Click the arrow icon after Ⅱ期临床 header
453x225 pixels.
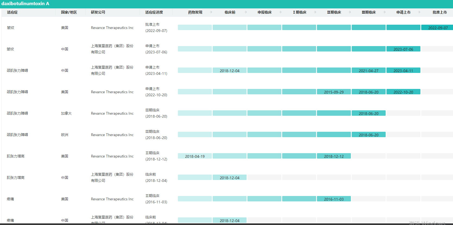(x=350, y=12)
